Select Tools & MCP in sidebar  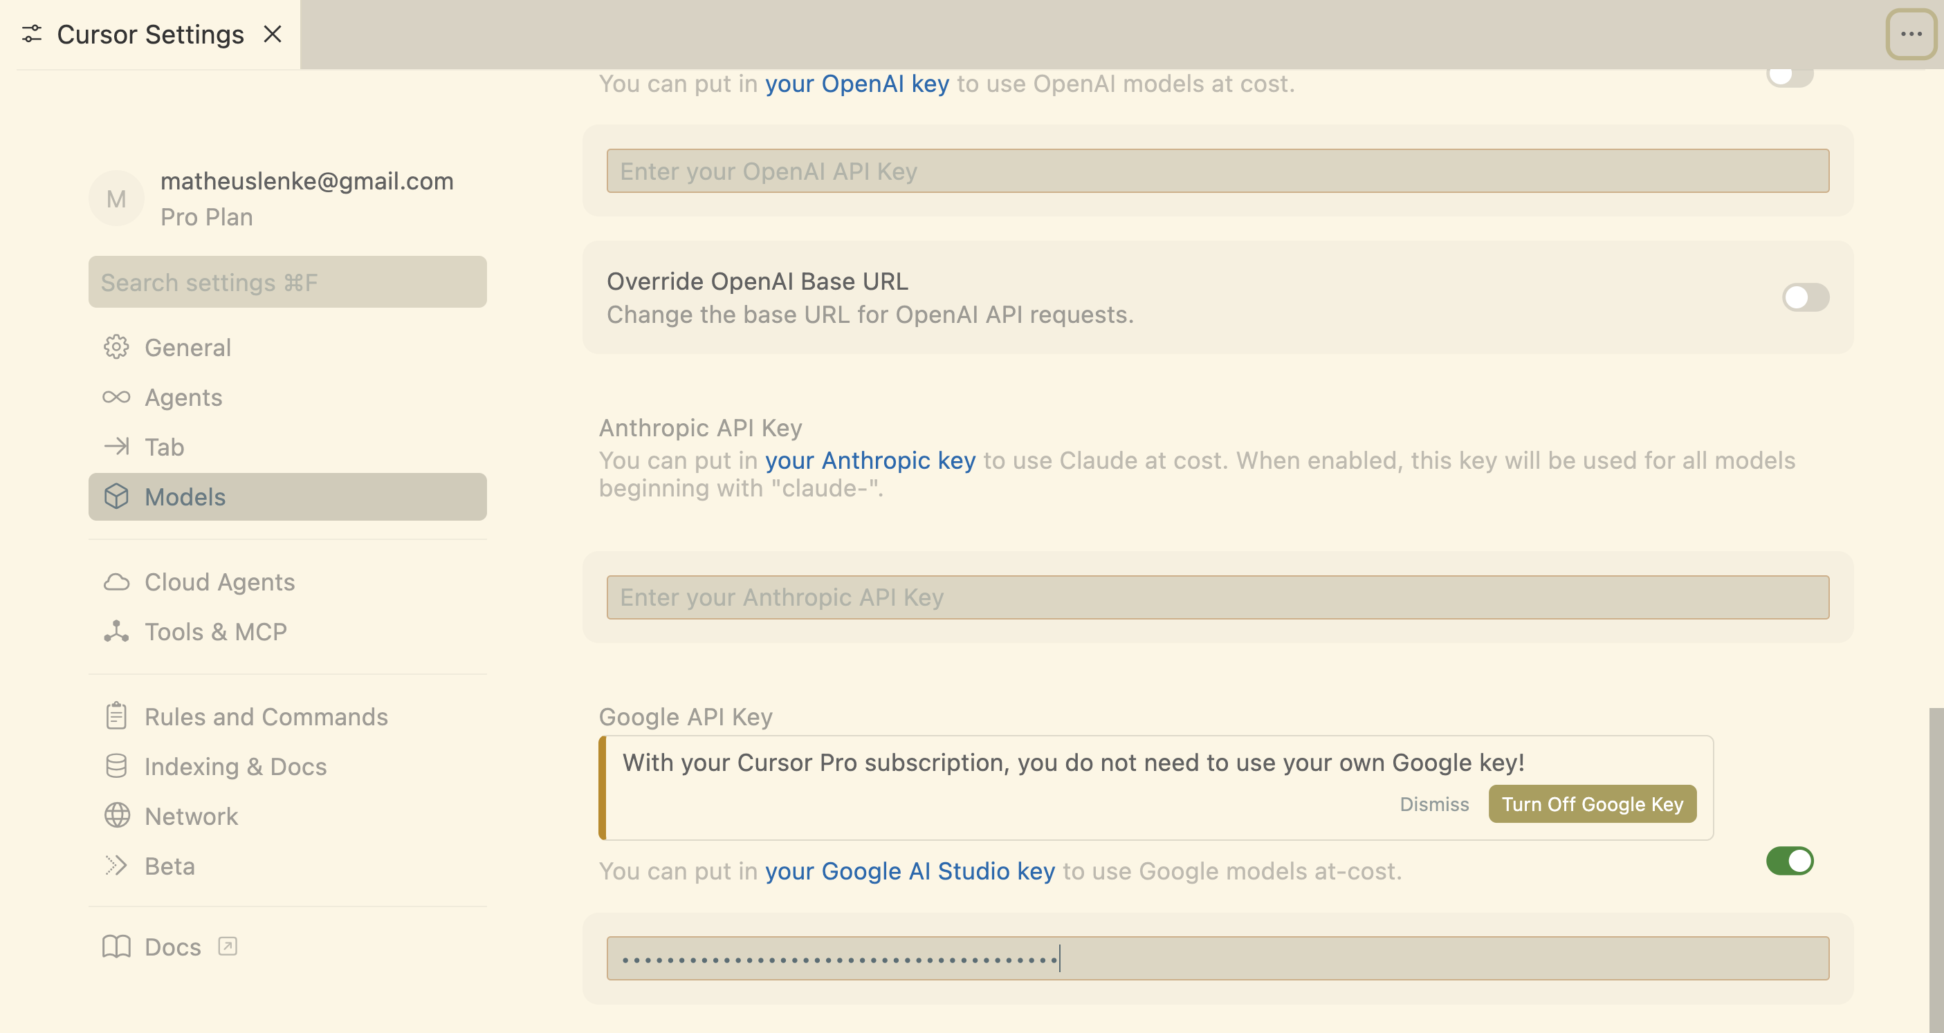pyautogui.click(x=216, y=632)
